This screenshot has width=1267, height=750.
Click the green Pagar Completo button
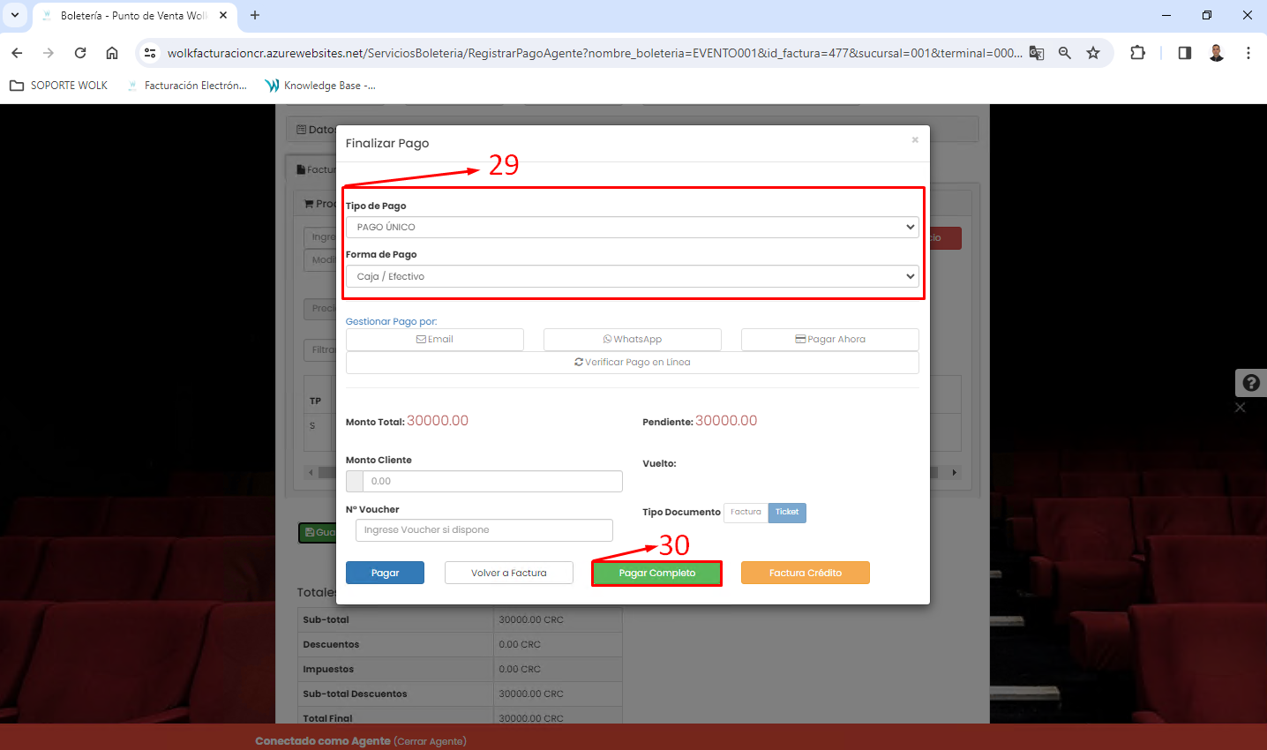pyautogui.click(x=657, y=574)
